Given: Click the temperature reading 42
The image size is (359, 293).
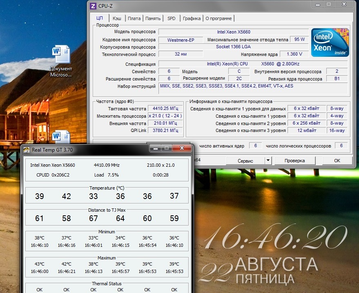Looking at the screenshot, I should tap(67, 196).
